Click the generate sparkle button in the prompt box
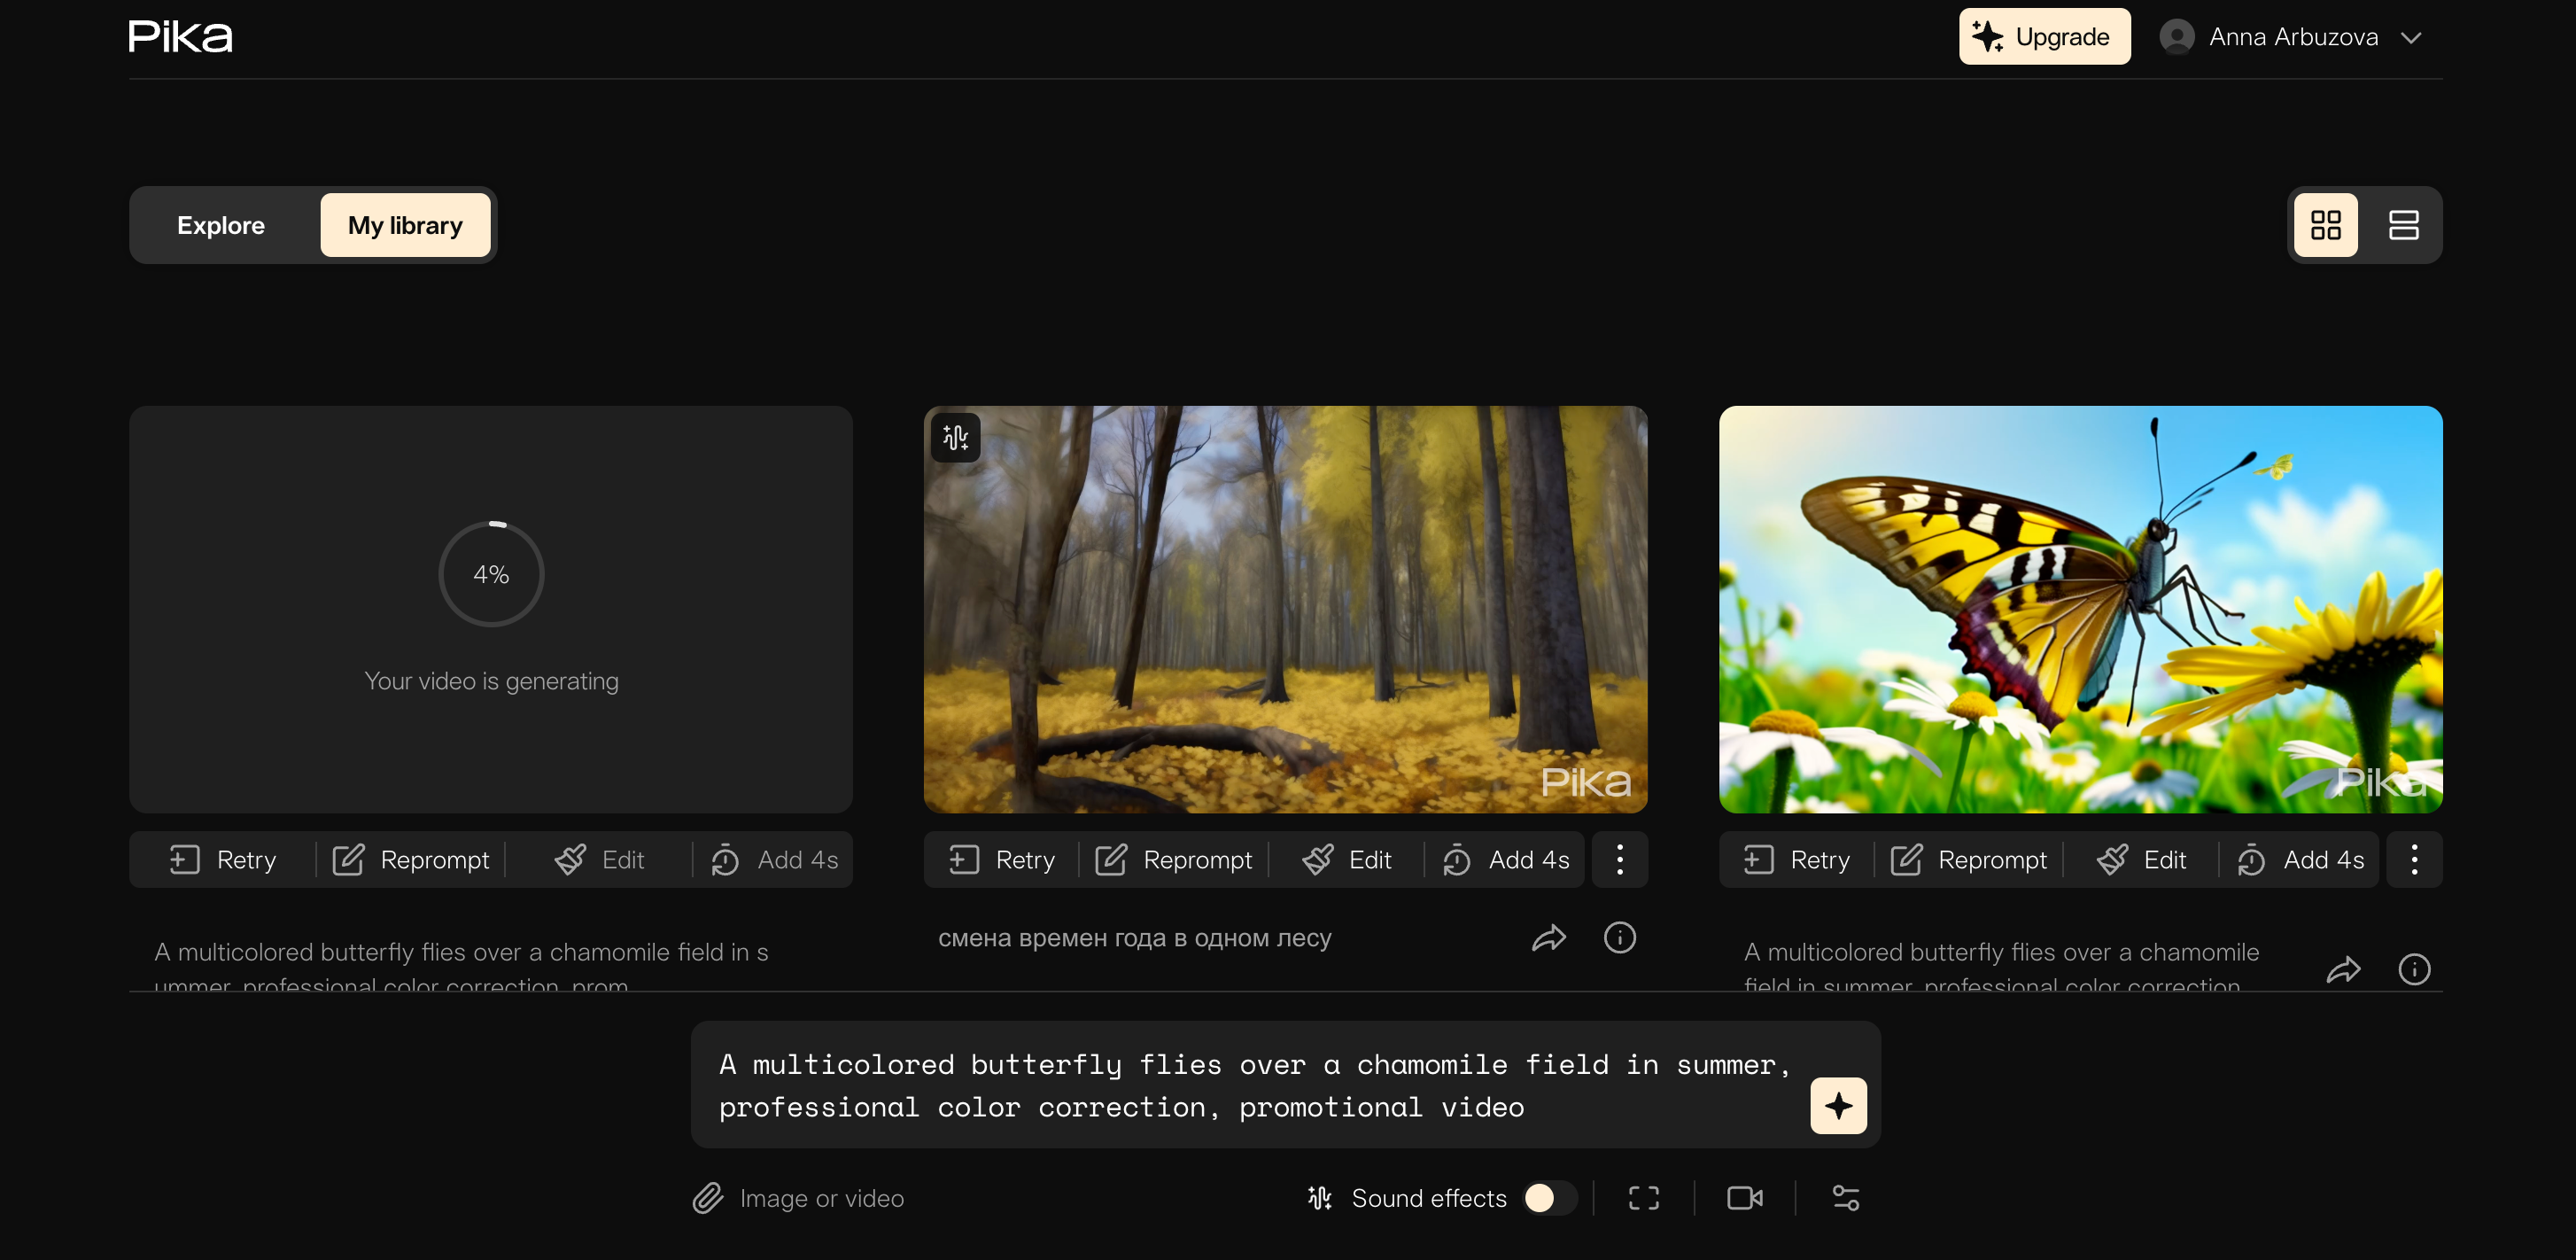Screen dimensions: 2576x1260 [1837, 1105]
